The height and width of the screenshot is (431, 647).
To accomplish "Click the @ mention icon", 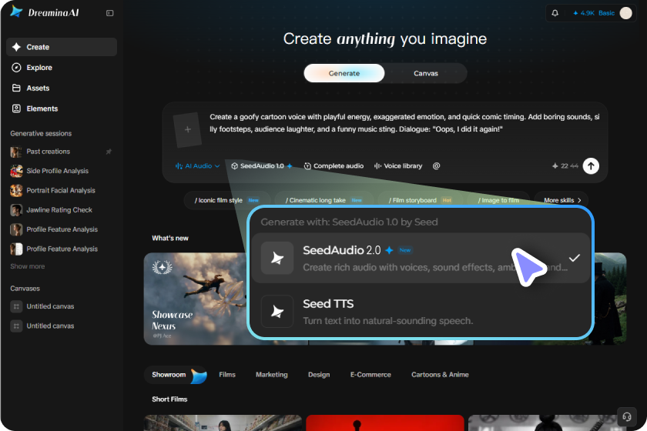I will tap(436, 165).
